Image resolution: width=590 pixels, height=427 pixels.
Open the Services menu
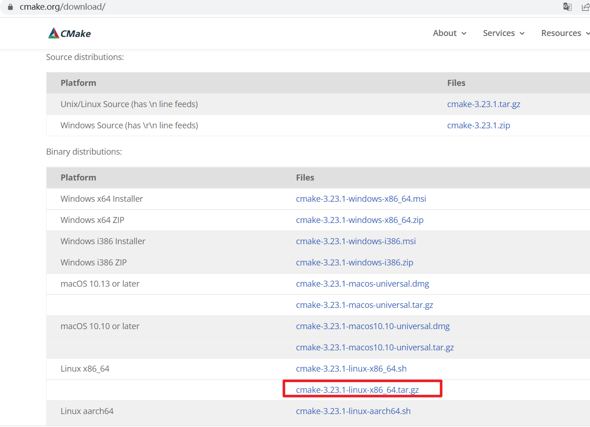coord(504,33)
